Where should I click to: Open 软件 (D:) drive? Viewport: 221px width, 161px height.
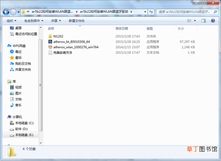point(21,129)
